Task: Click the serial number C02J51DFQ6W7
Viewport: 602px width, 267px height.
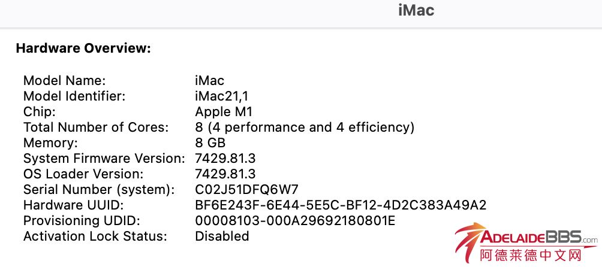Action: (246, 189)
